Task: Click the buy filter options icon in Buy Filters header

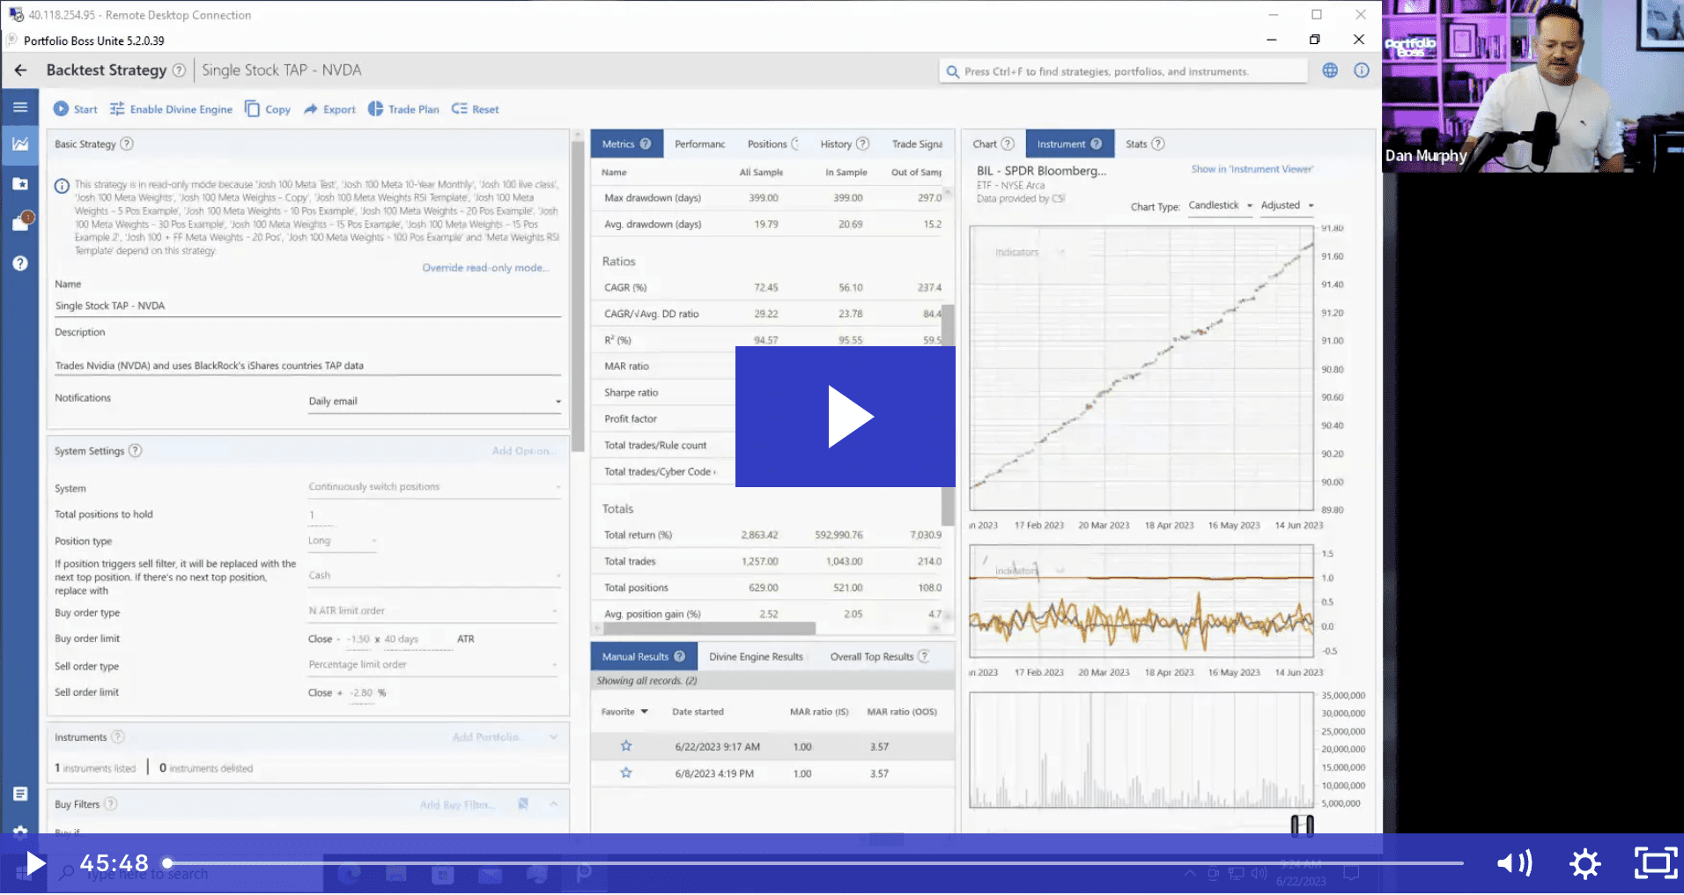Action: (x=523, y=803)
